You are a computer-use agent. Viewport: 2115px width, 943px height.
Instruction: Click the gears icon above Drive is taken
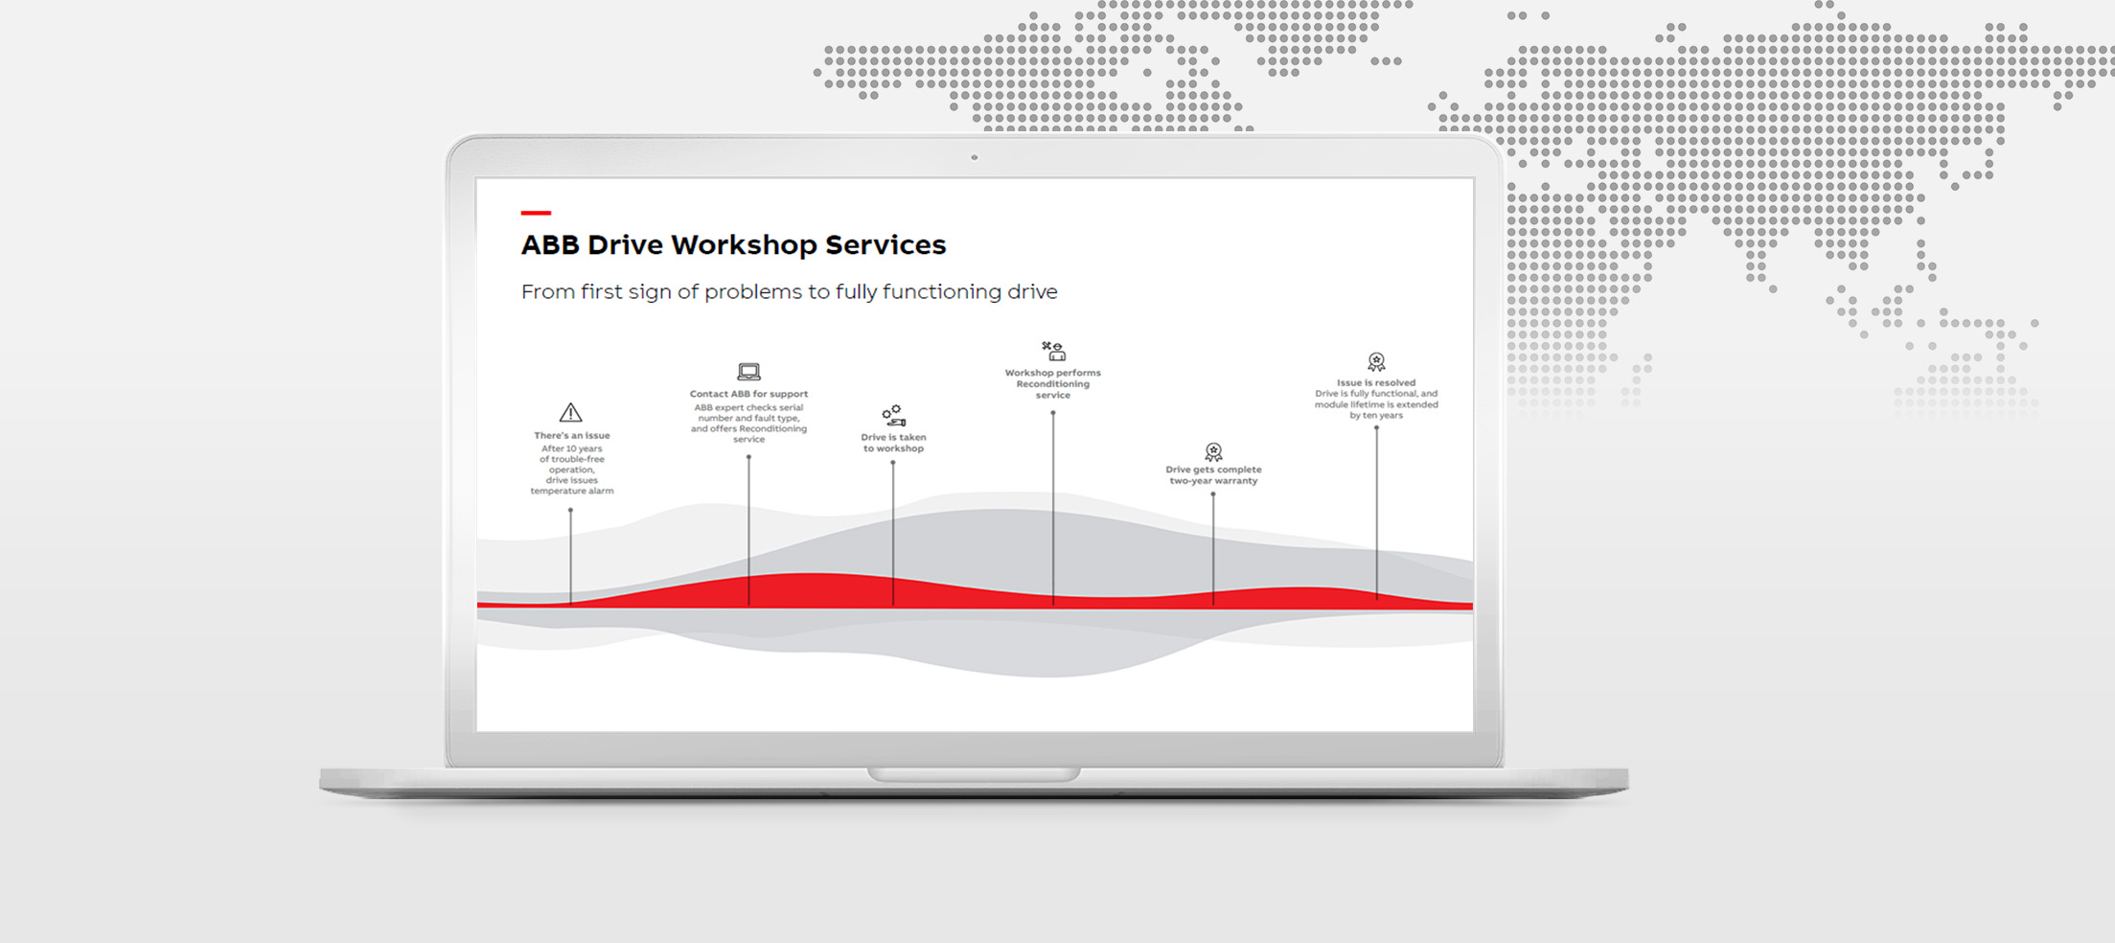pos(894,416)
